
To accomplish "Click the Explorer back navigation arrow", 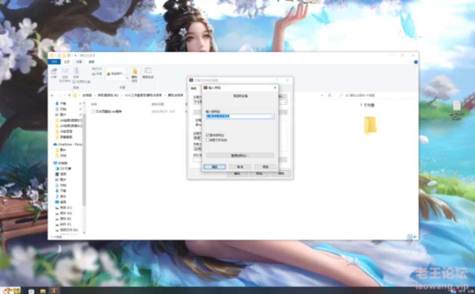I will 52,95.
